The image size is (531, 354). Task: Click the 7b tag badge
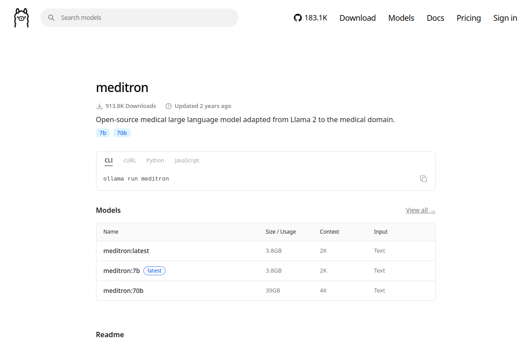pyautogui.click(x=103, y=133)
